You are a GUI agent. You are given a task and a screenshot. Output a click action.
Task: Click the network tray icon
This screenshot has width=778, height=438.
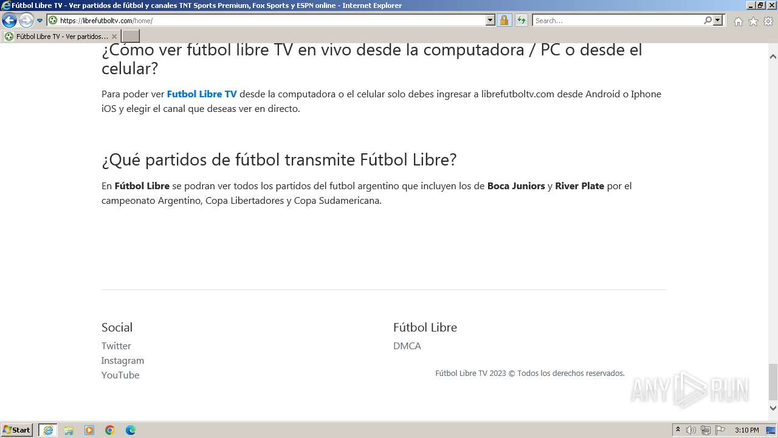click(706, 430)
